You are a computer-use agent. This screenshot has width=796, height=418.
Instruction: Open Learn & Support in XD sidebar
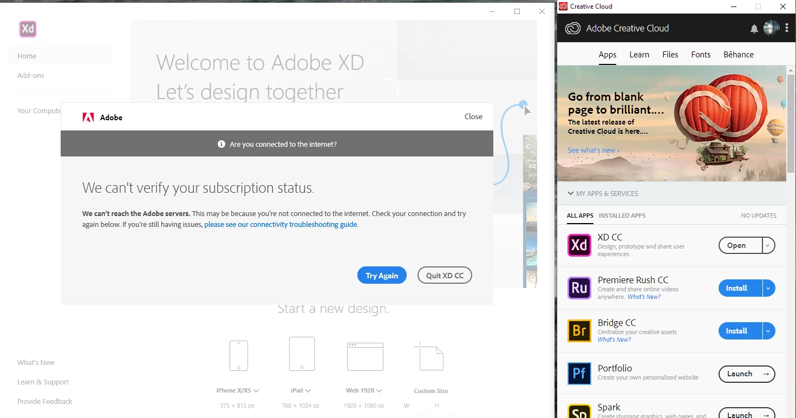(43, 382)
